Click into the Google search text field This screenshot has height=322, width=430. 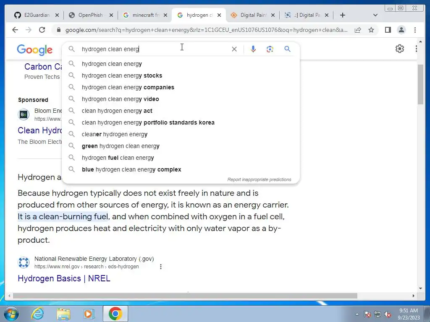[x=155, y=49]
